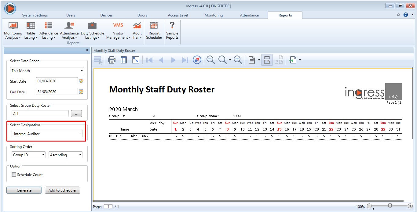Print the duty roster report

[112, 60]
